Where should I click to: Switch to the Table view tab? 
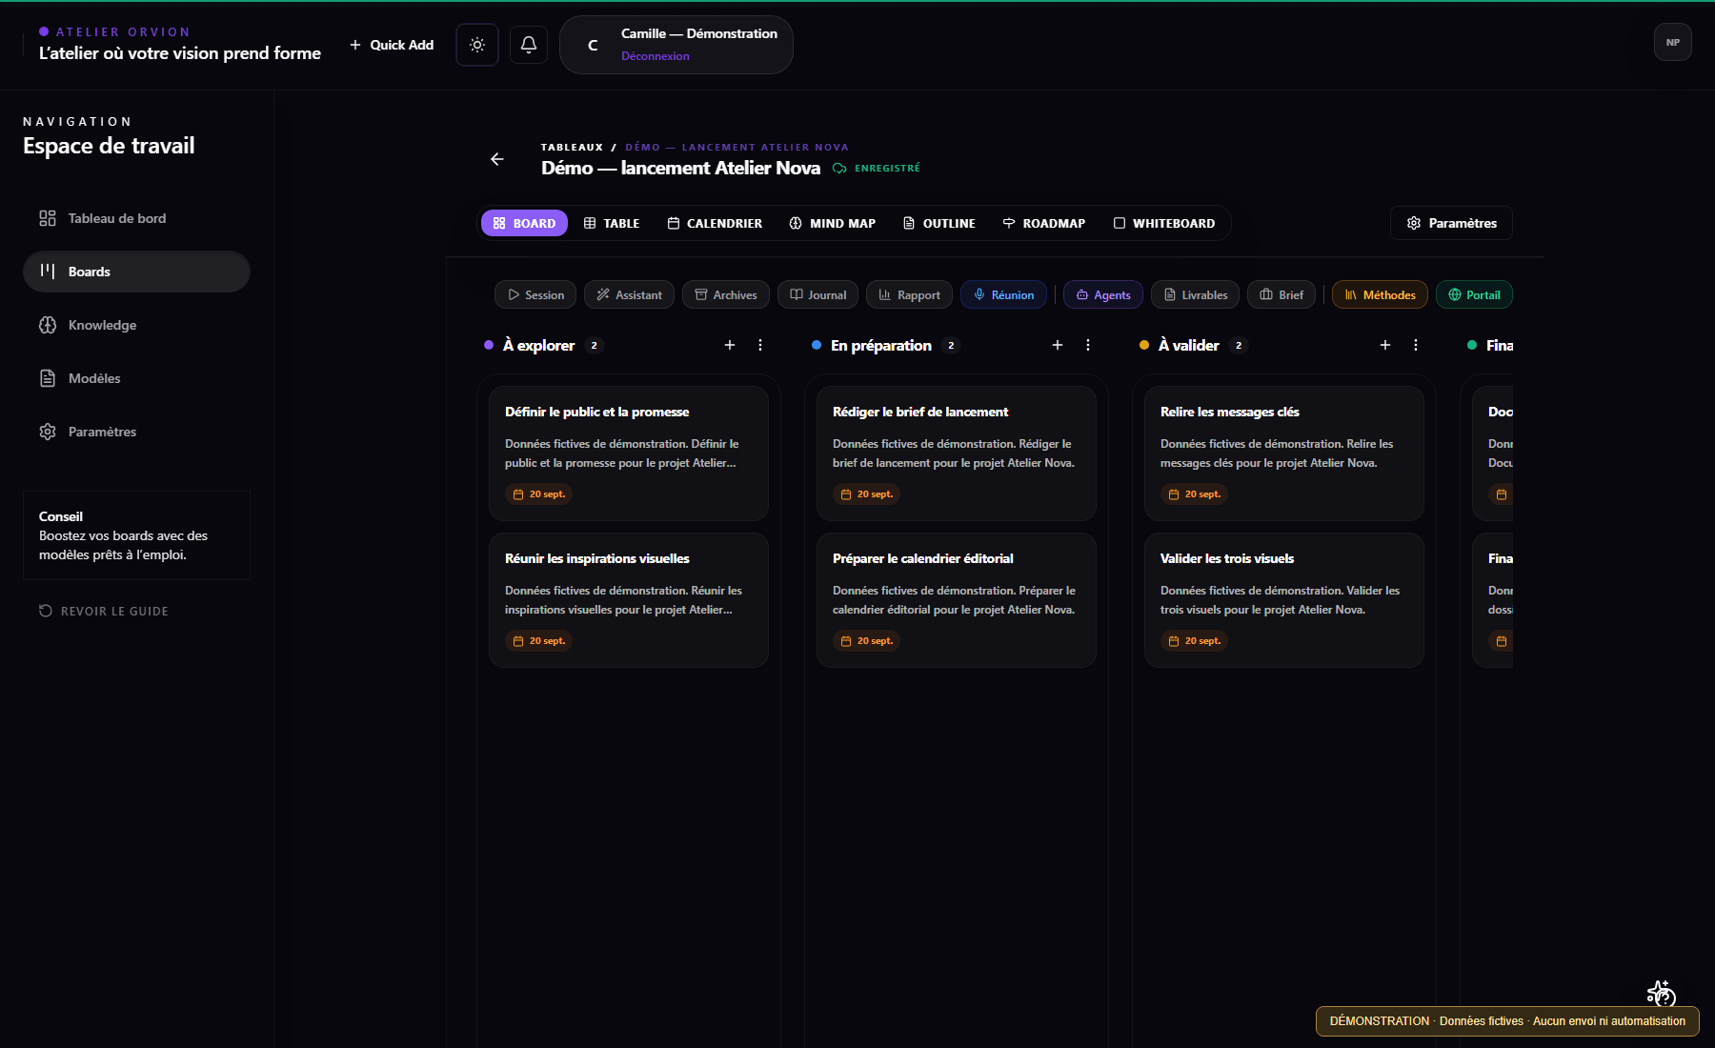point(612,223)
